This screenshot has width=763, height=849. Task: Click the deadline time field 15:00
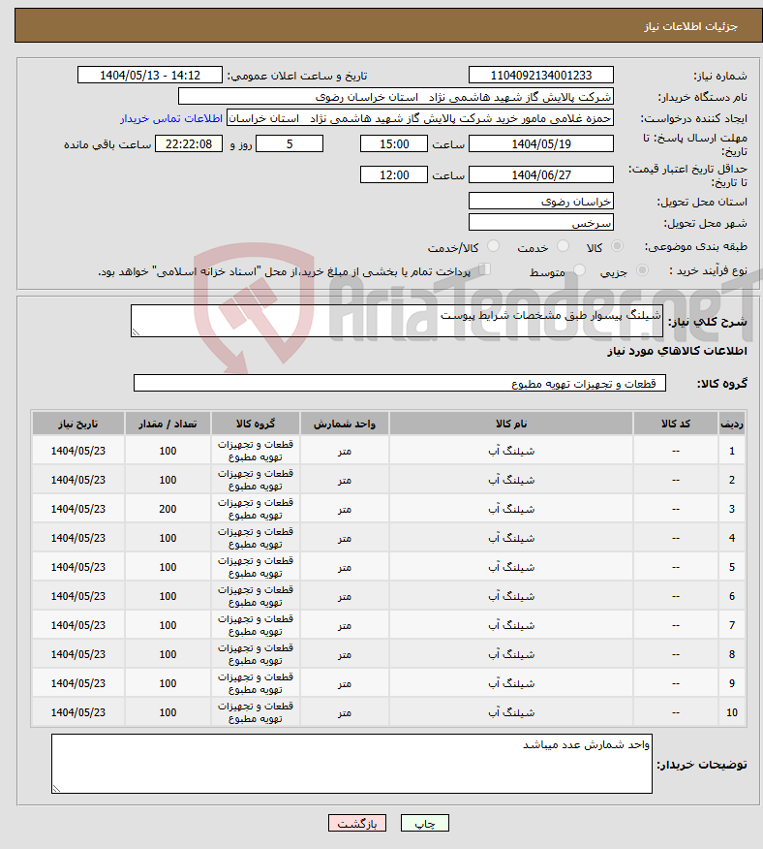[394, 144]
